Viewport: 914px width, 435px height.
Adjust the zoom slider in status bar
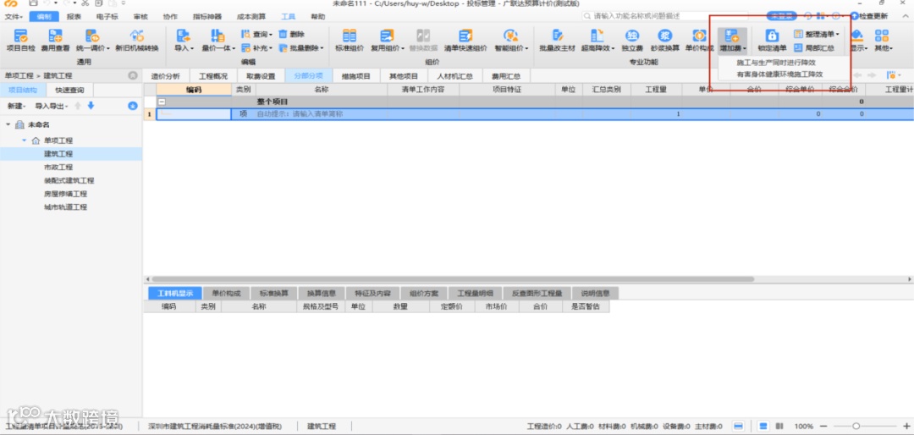coord(856,427)
